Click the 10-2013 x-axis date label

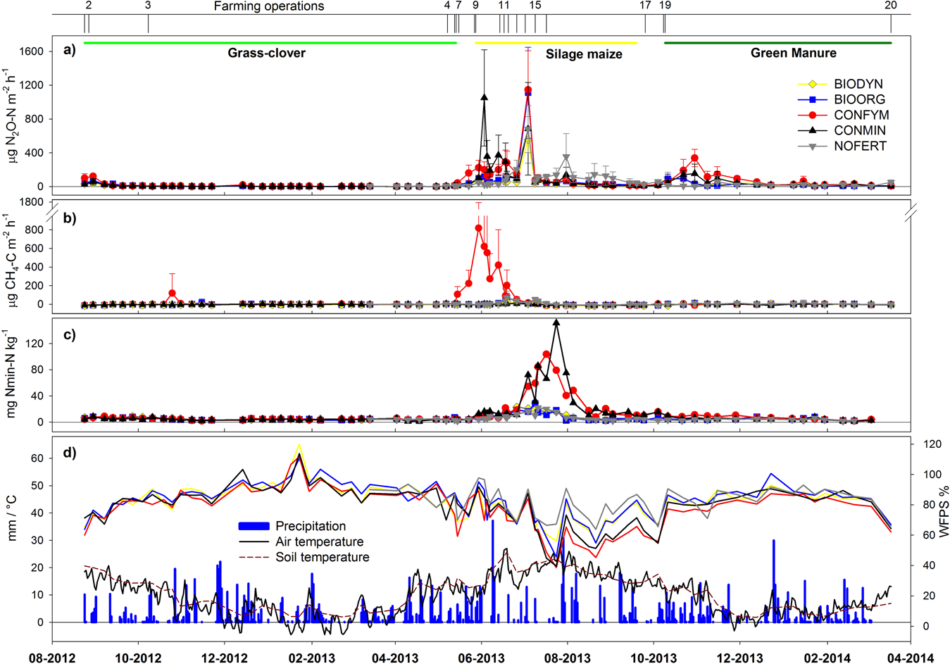[x=654, y=657]
